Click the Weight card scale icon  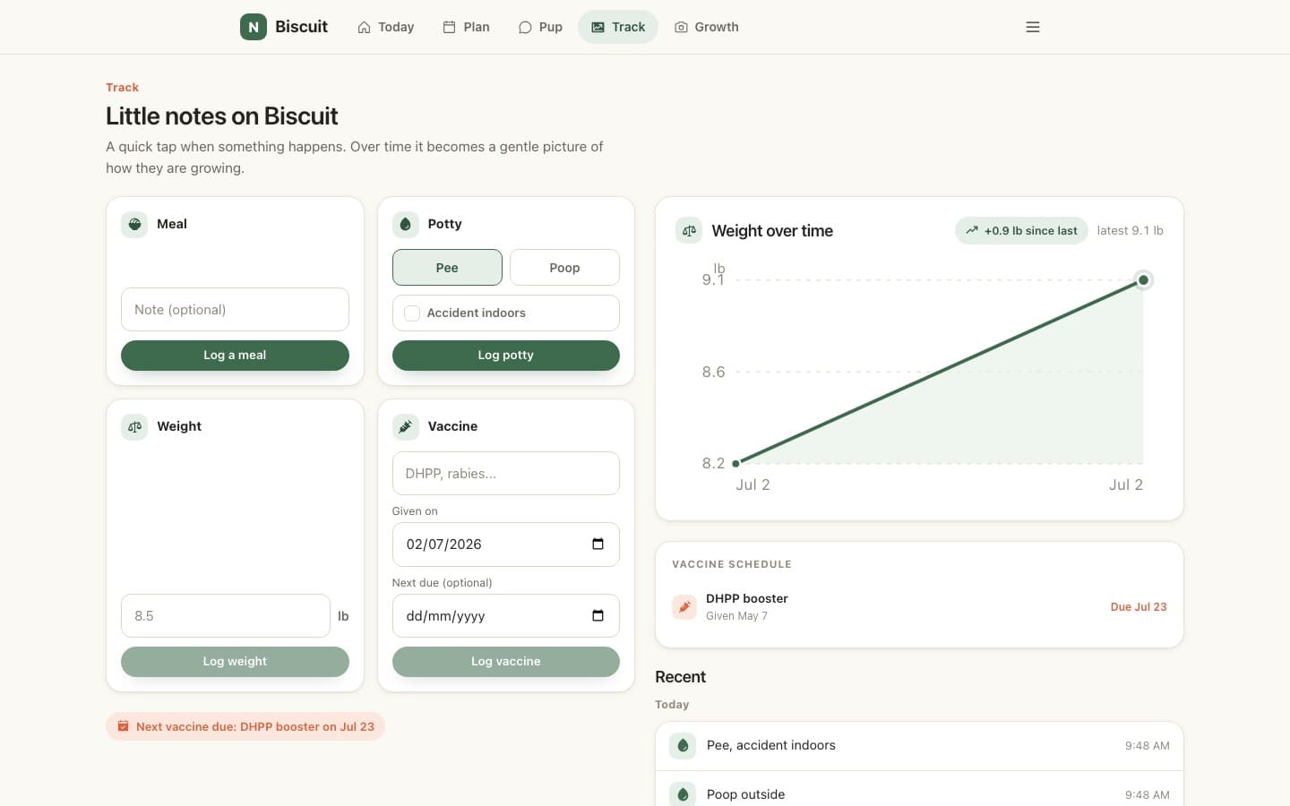(x=134, y=426)
